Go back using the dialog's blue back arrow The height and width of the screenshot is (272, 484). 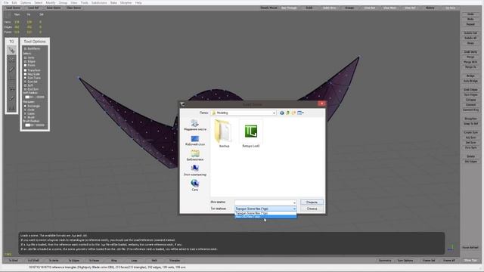tap(282, 113)
